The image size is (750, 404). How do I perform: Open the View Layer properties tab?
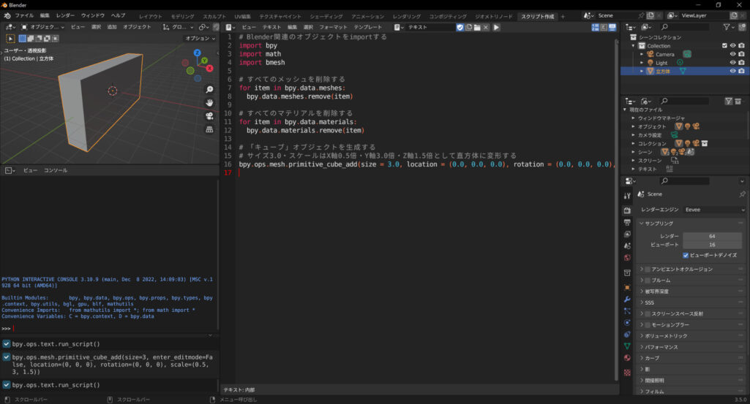627,234
